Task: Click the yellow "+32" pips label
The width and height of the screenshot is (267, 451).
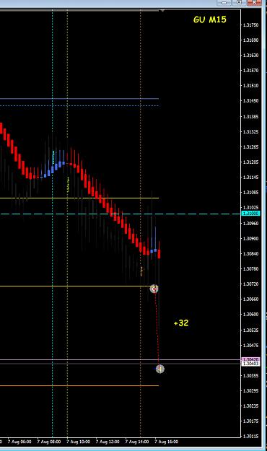Action: 181,323
